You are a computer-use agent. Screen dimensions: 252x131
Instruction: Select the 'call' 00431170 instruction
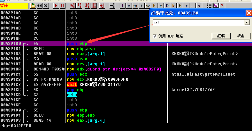pos(94,85)
